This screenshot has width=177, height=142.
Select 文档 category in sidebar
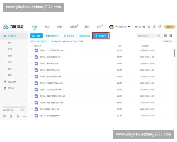tap(10, 49)
